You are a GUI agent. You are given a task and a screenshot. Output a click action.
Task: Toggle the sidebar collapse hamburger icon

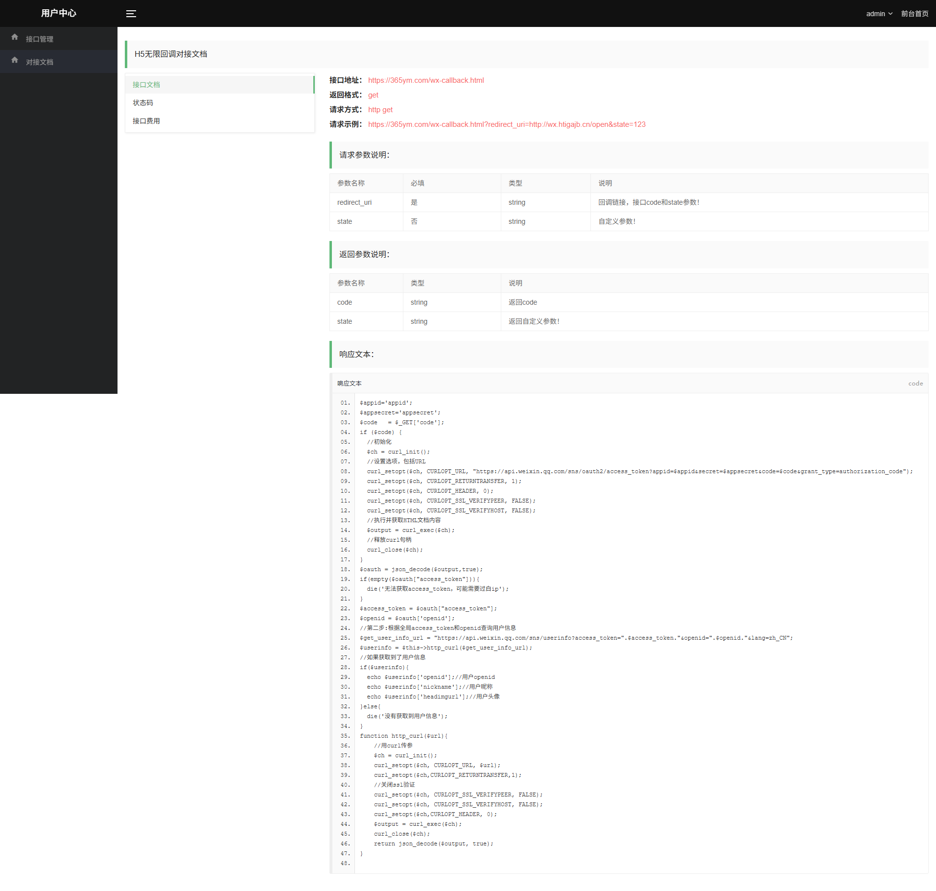pyautogui.click(x=131, y=14)
